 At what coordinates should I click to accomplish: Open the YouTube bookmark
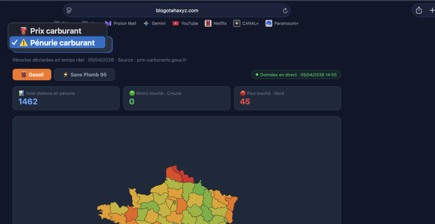tap(185, 23)
